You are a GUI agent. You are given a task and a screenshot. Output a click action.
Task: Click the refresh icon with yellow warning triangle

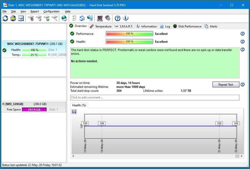point(13,18)
